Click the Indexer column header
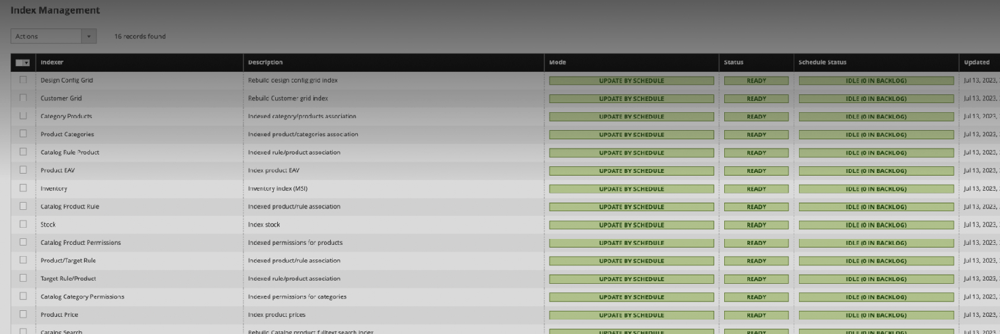 pyautogui.click(x=52, y=63)
